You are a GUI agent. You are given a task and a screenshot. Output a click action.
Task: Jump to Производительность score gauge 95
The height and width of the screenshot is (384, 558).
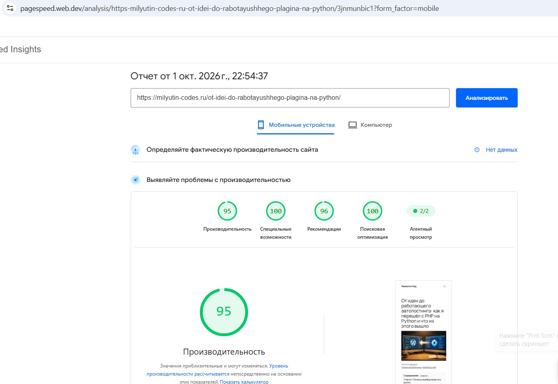click(227, 211)
